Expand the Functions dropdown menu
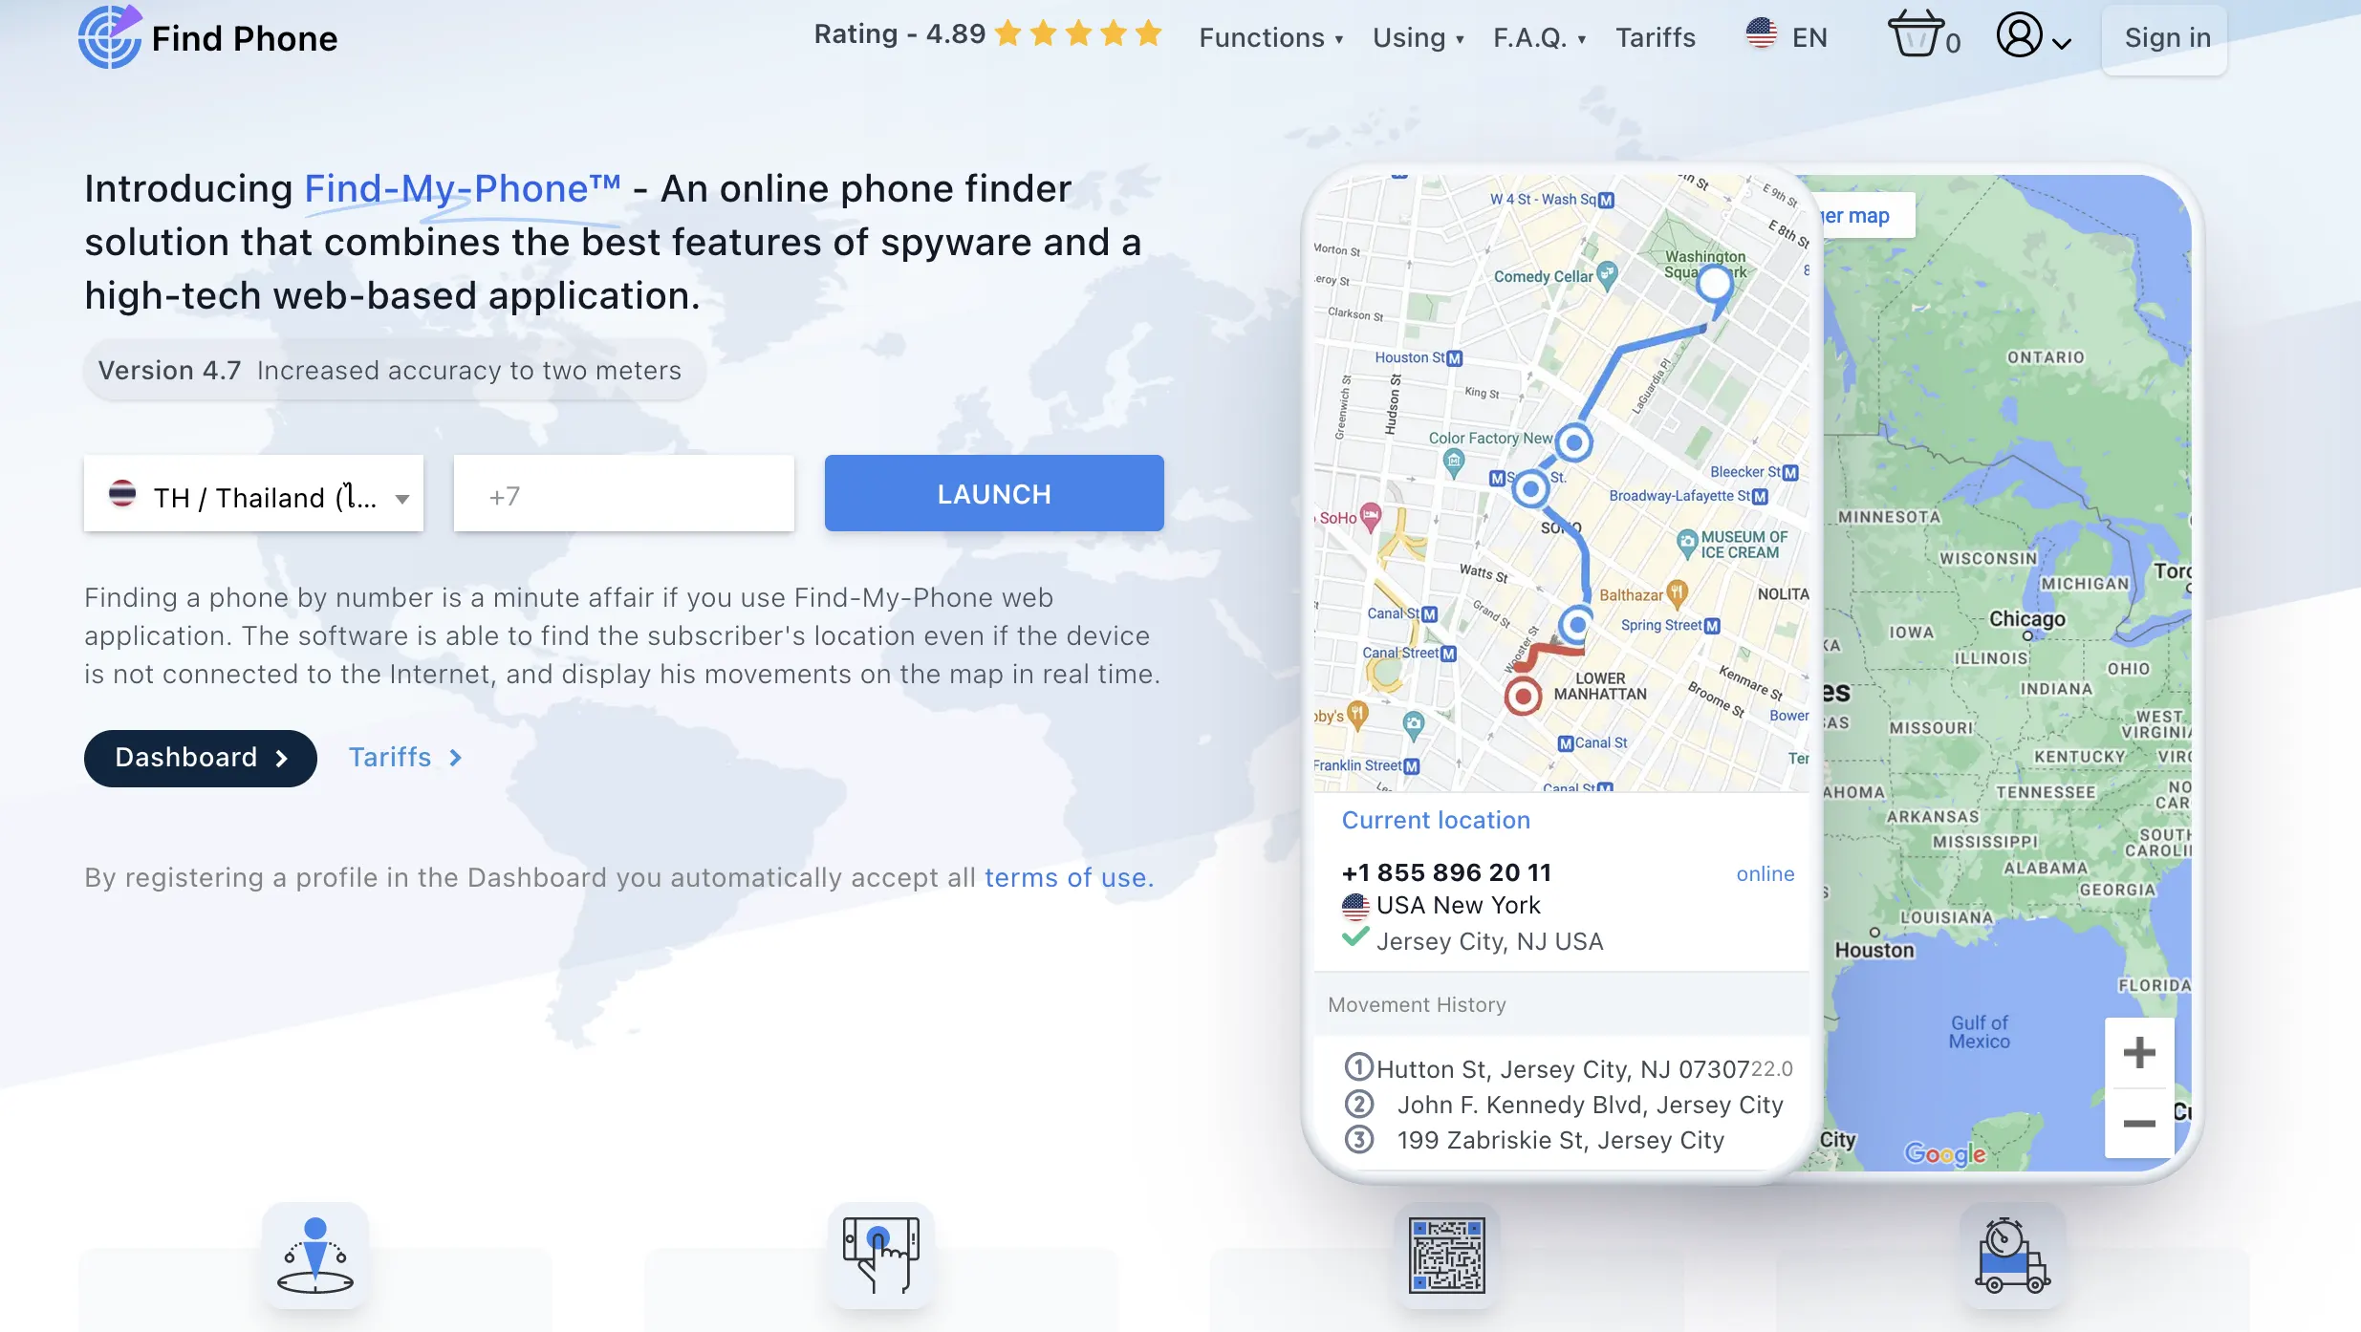The image size is (2361, 1332). [1271, 35]
